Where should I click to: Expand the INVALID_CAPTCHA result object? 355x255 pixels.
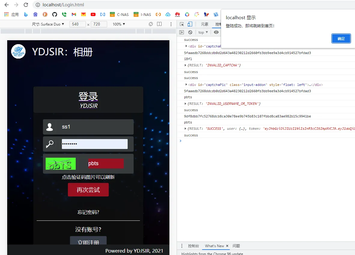pos(186,65)
